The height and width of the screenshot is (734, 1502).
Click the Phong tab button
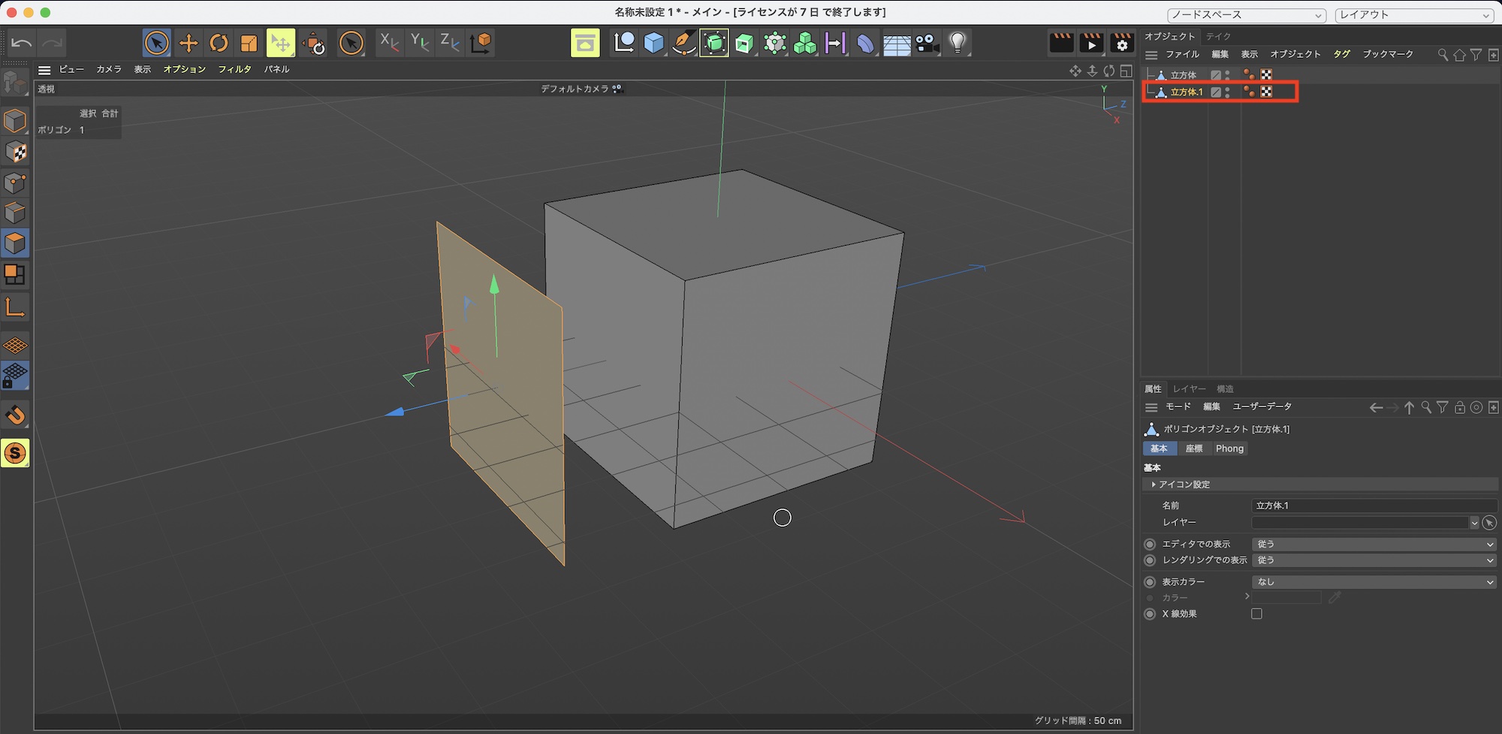pos(1229,449)
